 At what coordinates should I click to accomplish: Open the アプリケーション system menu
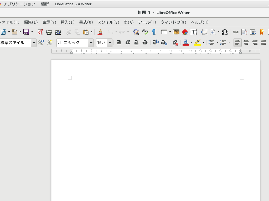coord(19,4)
